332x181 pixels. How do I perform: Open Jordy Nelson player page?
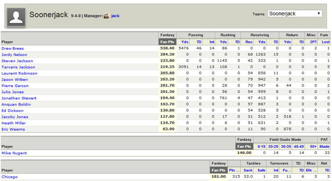[14, 55]
